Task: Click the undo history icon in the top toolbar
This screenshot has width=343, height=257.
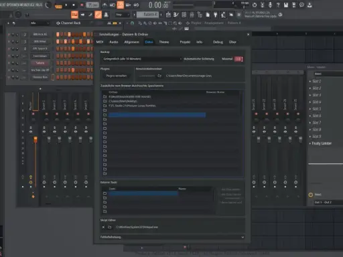Action: [x=255, y=5]
